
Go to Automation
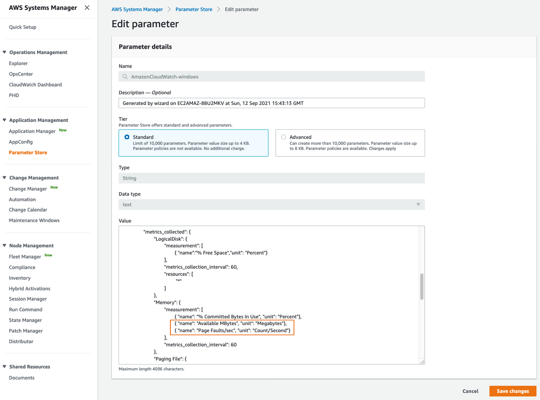22,199
